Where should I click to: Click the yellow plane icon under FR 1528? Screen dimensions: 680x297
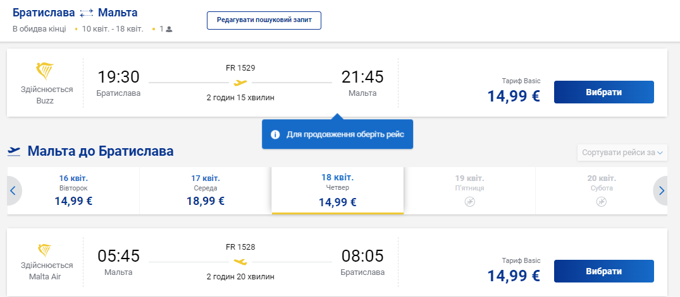[240, 261]
